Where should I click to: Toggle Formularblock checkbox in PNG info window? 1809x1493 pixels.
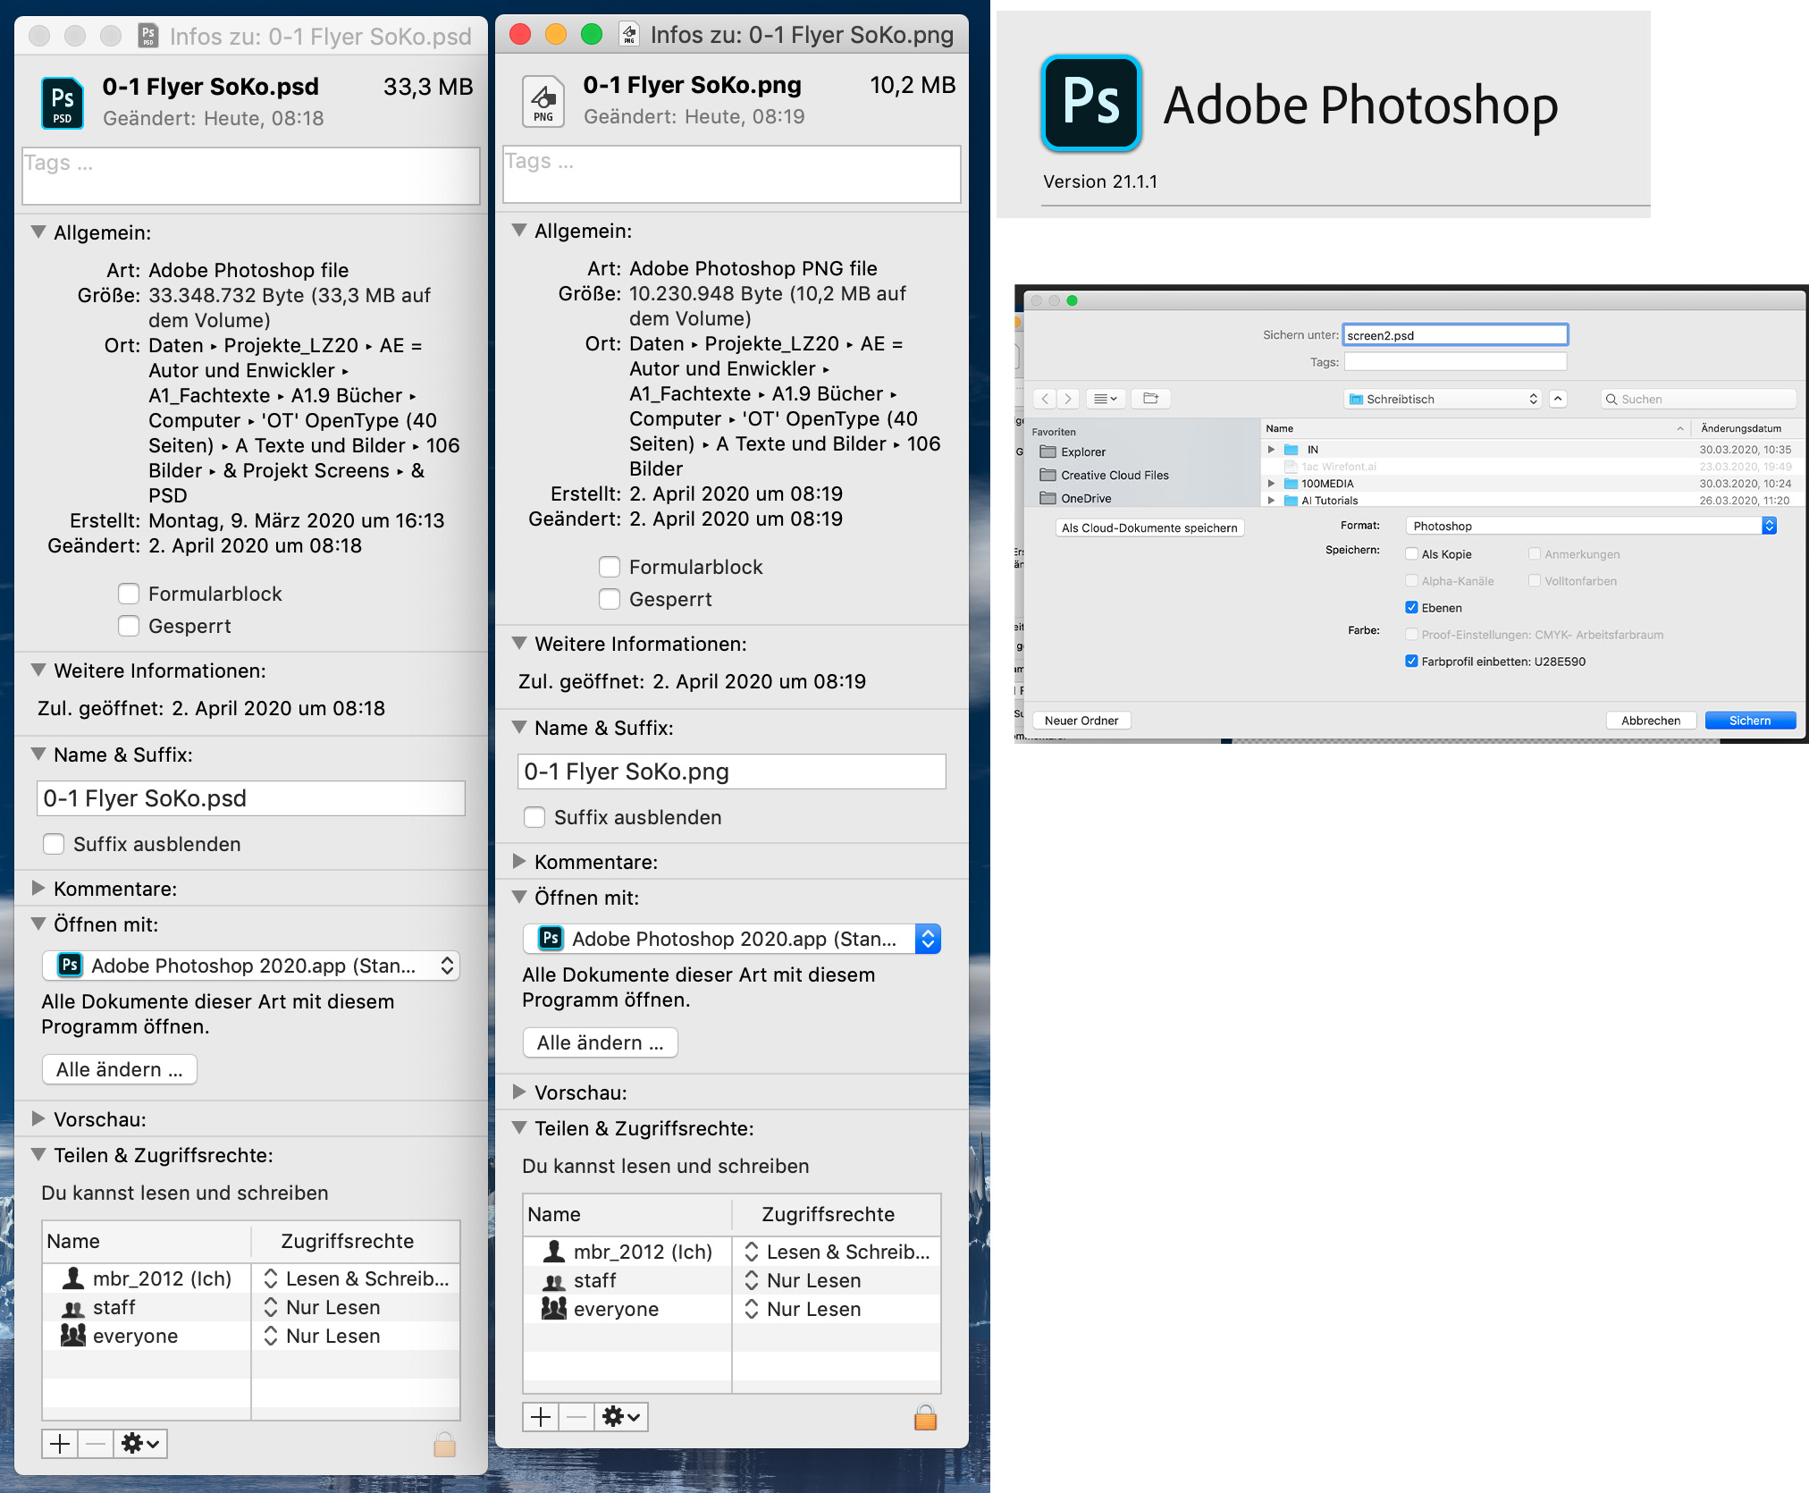pos(610,568)
